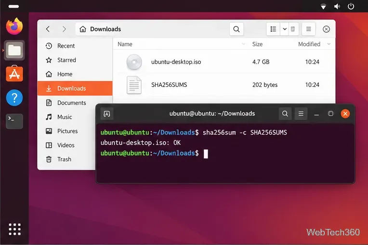Sort files by Size column
The image size is (368, 245).
coord(257,44)
